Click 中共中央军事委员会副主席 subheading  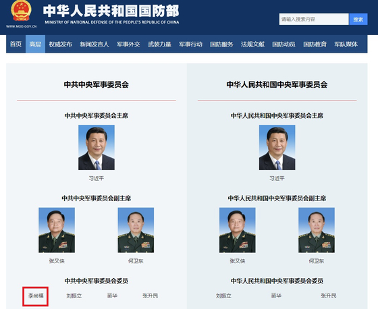[97, 198]
